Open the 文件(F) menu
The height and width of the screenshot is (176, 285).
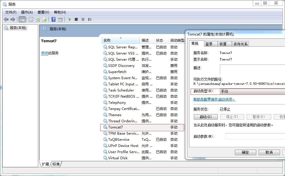tap(11, 12)
